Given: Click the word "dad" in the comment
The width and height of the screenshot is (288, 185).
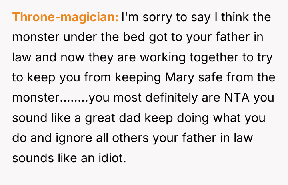Looking at the screenshot, I should (130, 118).
